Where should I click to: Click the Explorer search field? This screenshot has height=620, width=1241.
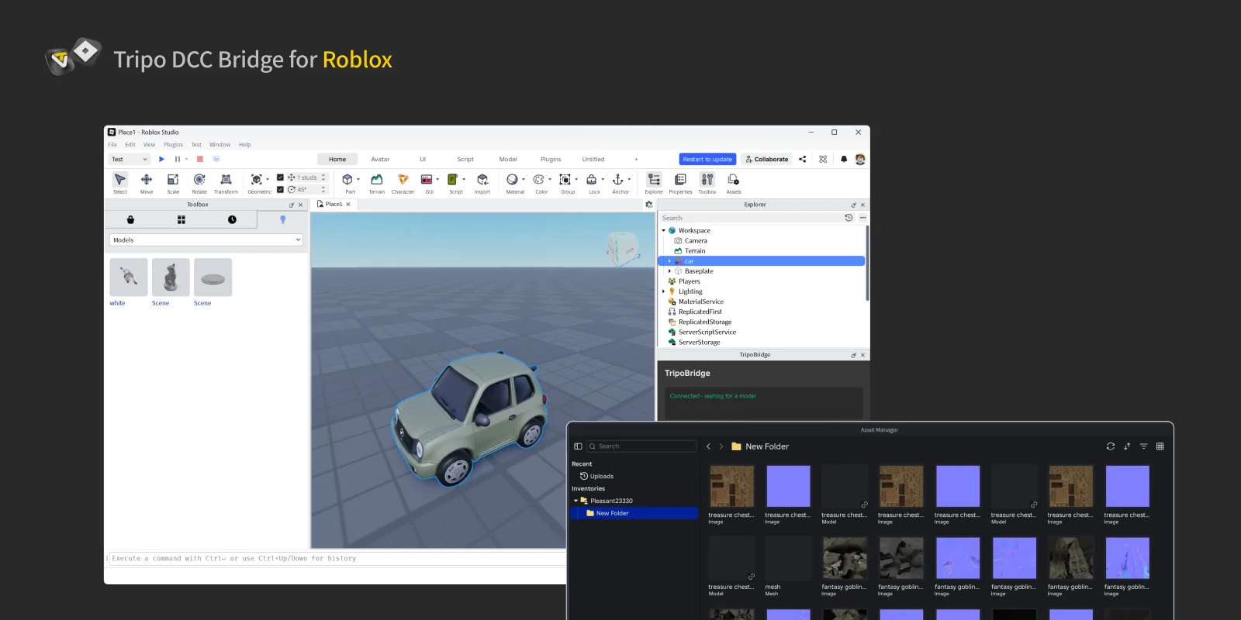tap(751, 218)
